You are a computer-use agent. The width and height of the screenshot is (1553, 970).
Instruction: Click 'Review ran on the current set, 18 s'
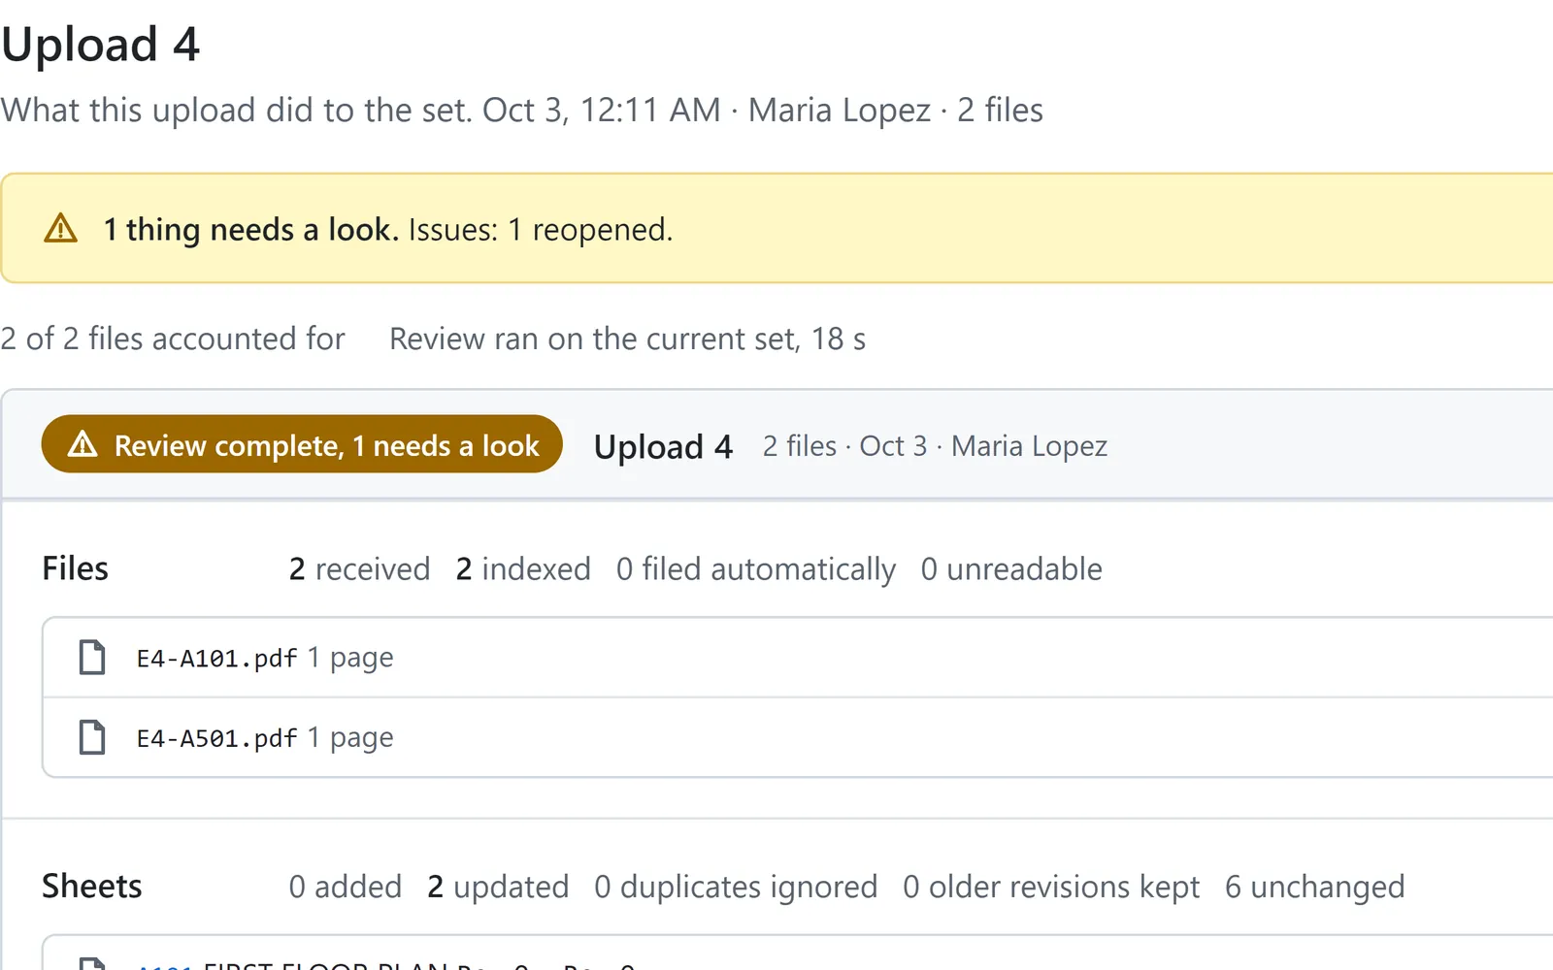628,339
